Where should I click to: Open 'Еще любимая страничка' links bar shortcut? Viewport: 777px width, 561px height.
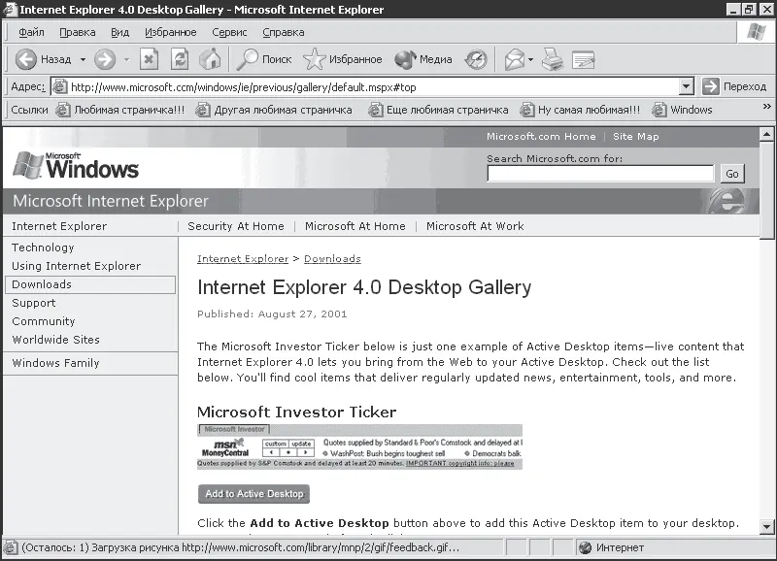438,110
